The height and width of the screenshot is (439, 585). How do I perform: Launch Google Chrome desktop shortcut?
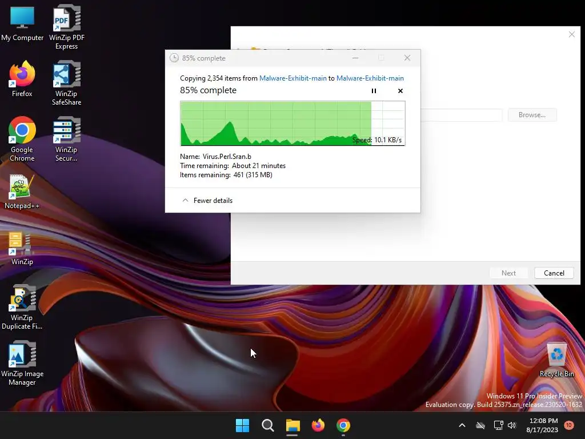(x=22, y=139)
